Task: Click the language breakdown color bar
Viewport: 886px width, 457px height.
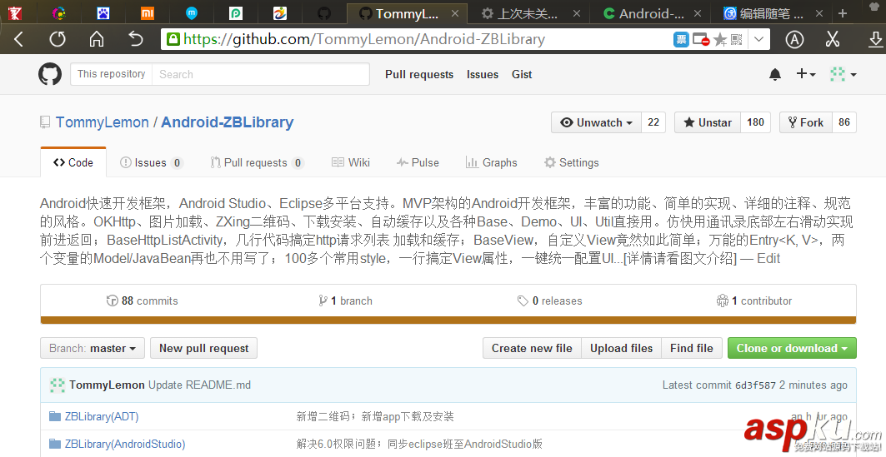Action: click(x=448, y=320)
